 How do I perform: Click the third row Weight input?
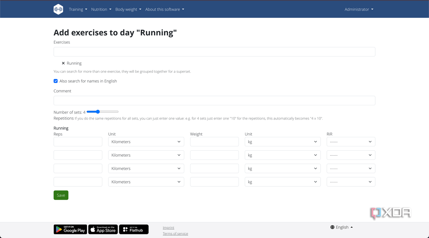tap(214, 169)
